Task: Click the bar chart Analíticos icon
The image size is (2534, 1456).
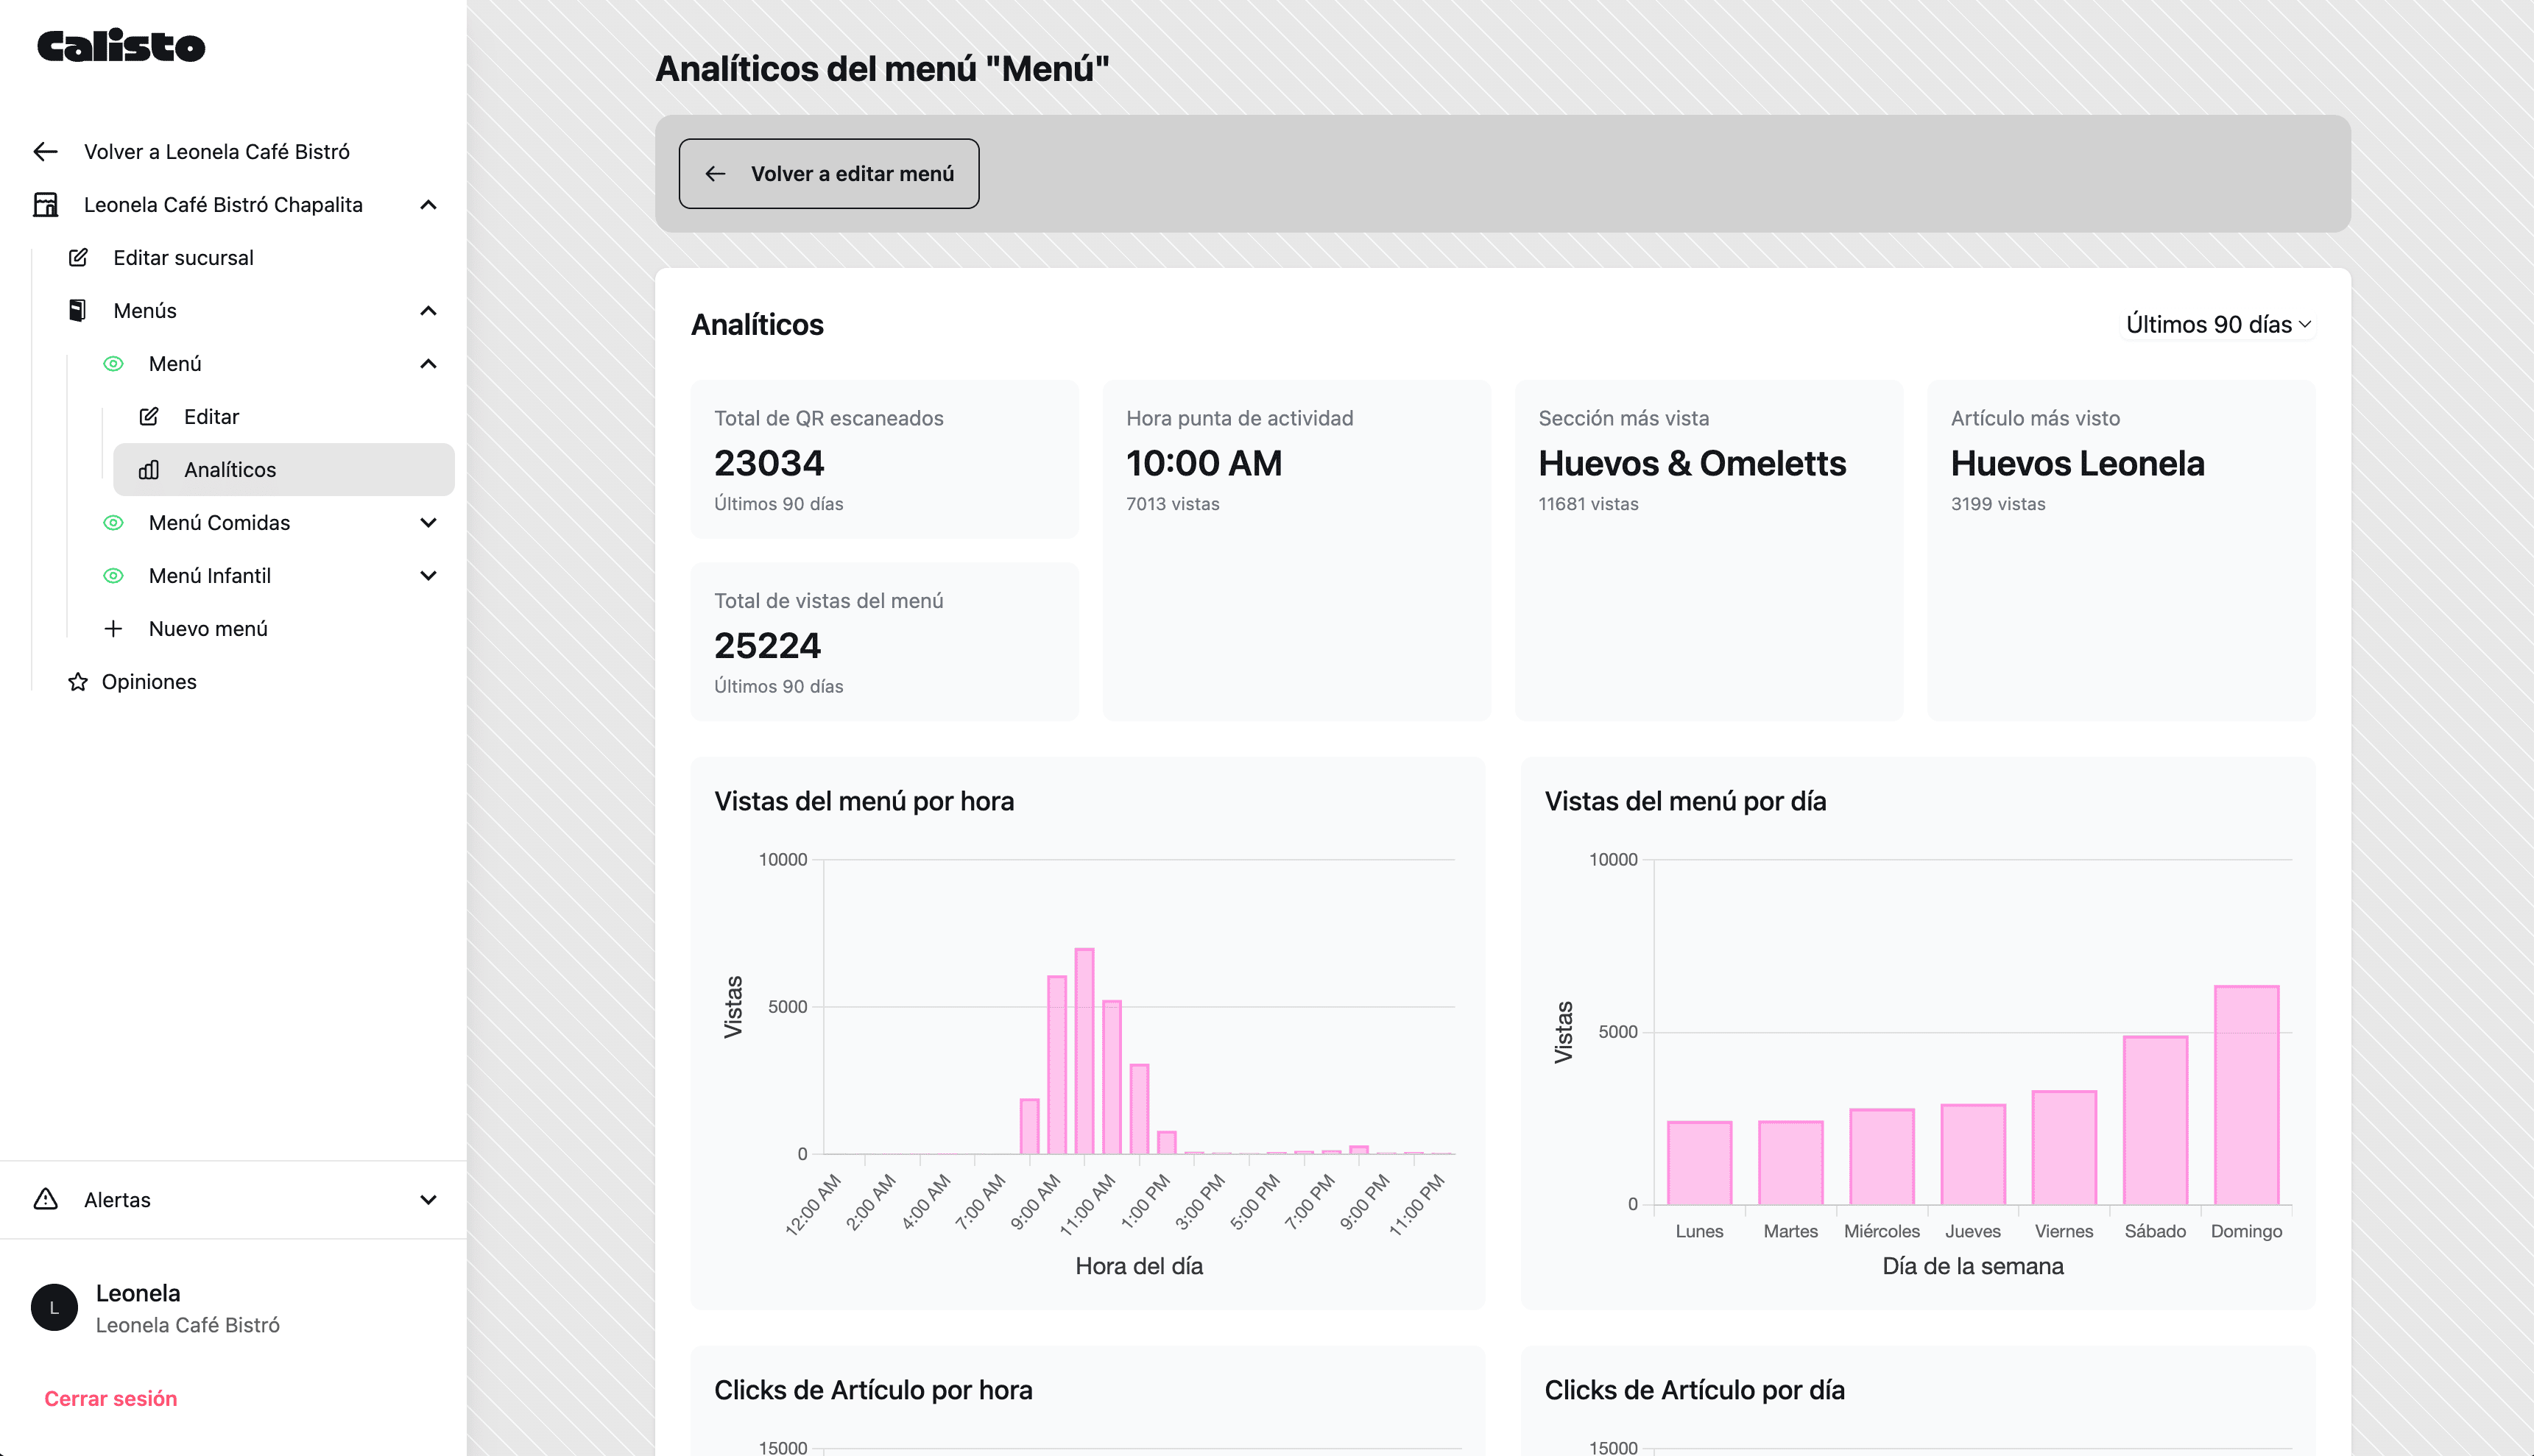Action: (x=149, y=469)
